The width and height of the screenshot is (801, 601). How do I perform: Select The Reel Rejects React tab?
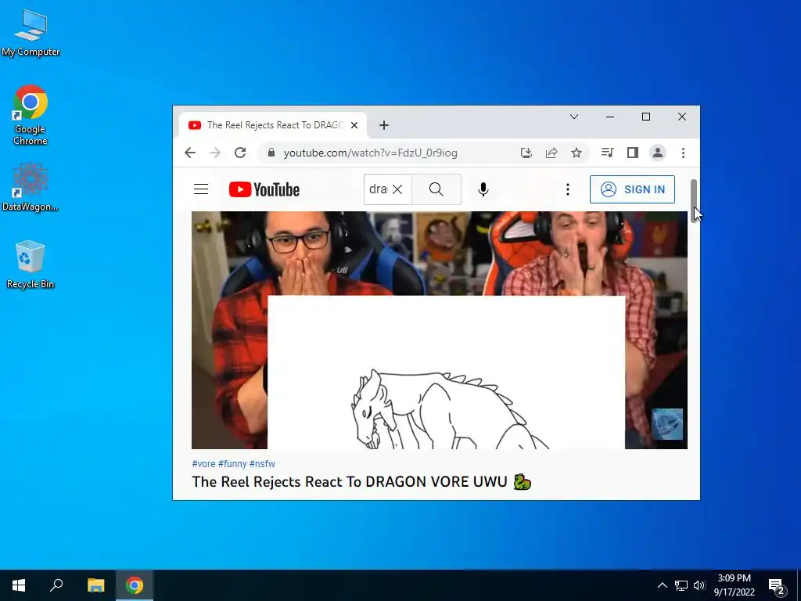272,125
